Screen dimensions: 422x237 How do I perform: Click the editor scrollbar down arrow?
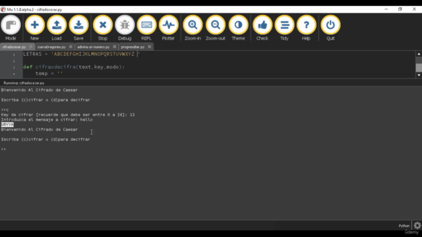coord(419,75)
